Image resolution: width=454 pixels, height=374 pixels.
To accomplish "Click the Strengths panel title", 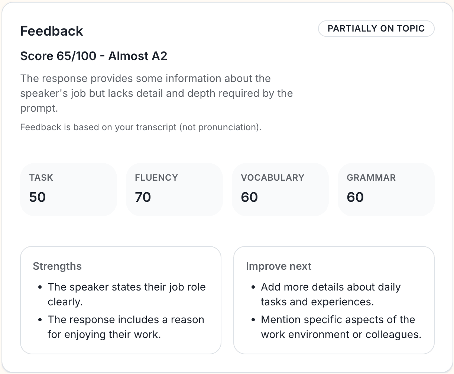I will coord(57,266).
